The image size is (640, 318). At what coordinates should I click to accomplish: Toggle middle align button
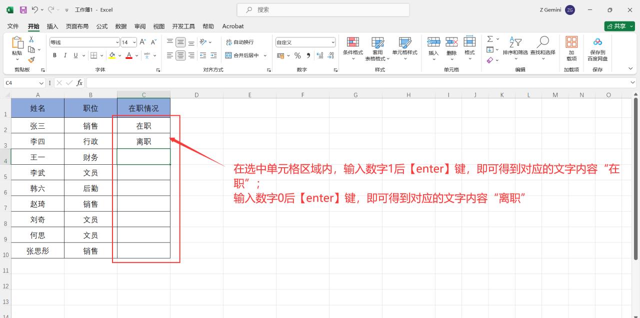click(x=180, y=42)
